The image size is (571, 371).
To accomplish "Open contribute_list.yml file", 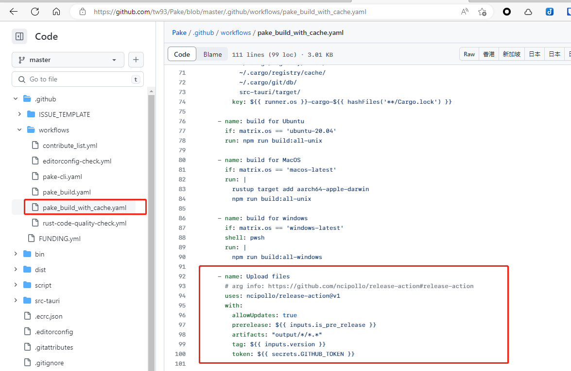I will click(x=70, y=145).
